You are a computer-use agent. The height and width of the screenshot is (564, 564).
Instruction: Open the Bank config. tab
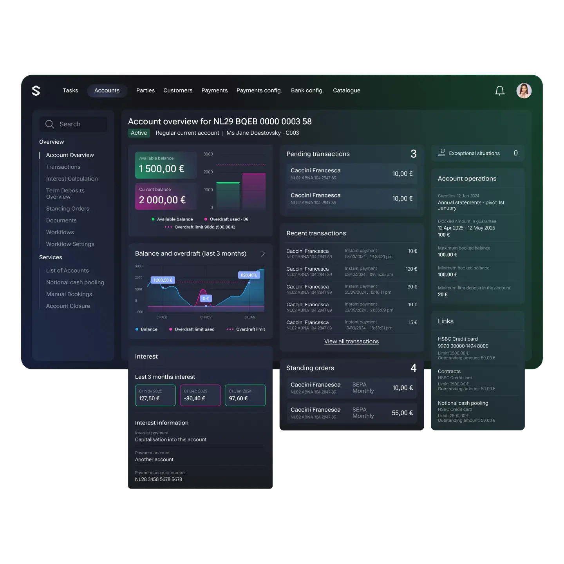(x=307, y=90)
